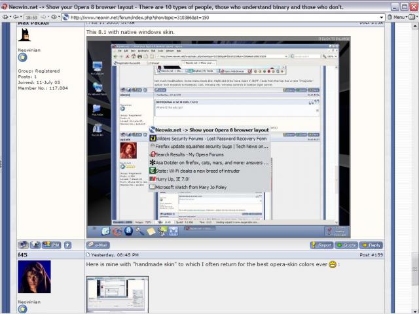
Task: Click the panel/windows icon beside Menu
Action: [x=412, y=17]
